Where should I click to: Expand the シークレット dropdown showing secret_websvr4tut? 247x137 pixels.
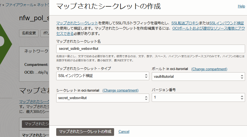[x=103, y=98]
